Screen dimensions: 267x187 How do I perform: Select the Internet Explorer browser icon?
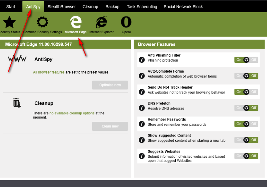coord(102,22)
